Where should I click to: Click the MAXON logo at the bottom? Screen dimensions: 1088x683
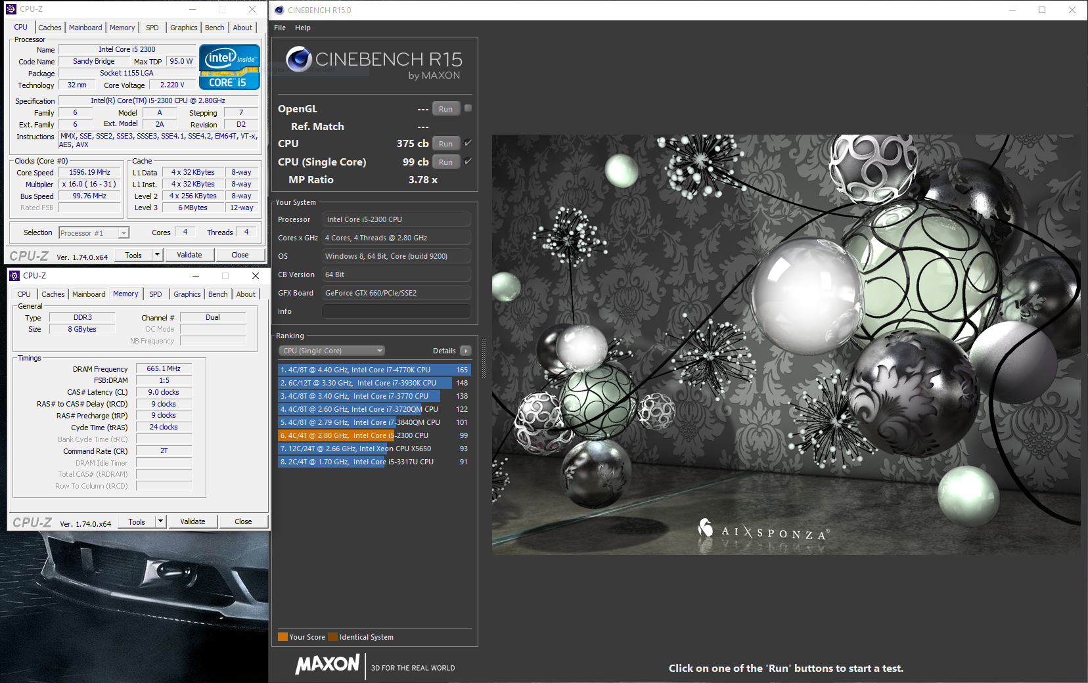327,664
